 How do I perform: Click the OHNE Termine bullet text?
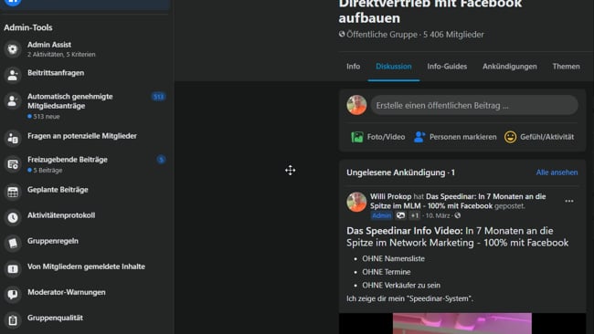(386, 272)
